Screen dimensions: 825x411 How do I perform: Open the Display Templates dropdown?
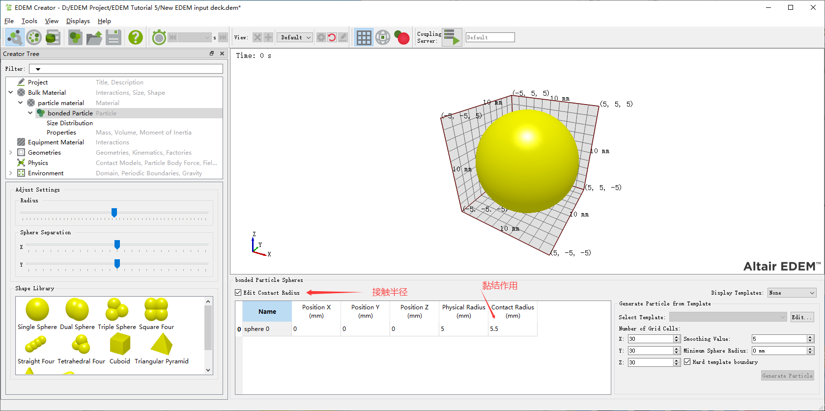(x=792, y=293)
